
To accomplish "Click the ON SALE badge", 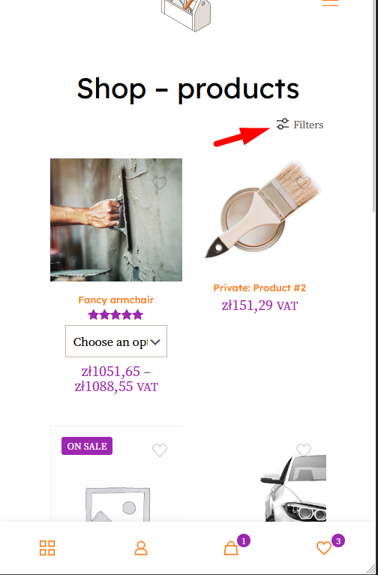I will coord(87,446).
